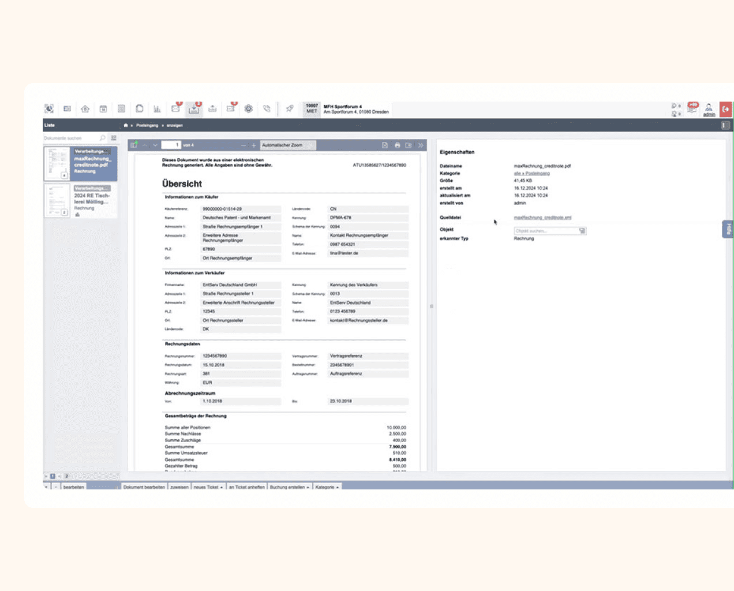
Task: Expand the Buchung erstellen dropdown button
Action: (x=290, y=487)
